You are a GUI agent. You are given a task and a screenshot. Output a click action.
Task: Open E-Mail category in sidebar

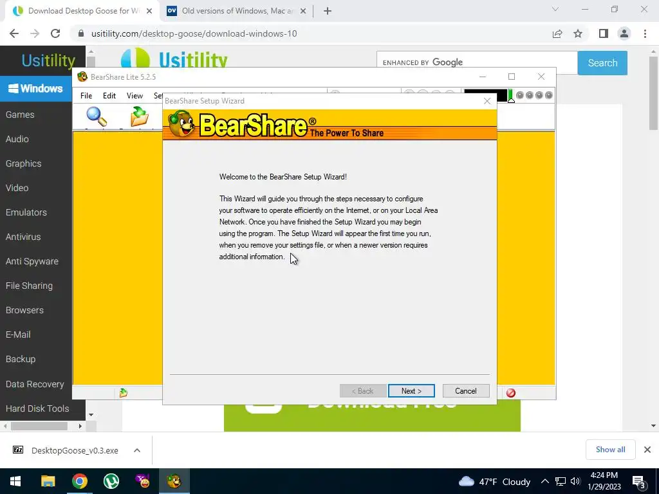pos(17,334)
